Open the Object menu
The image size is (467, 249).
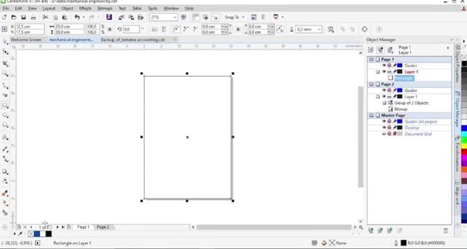pyautogui.click(x=67, y=8)
